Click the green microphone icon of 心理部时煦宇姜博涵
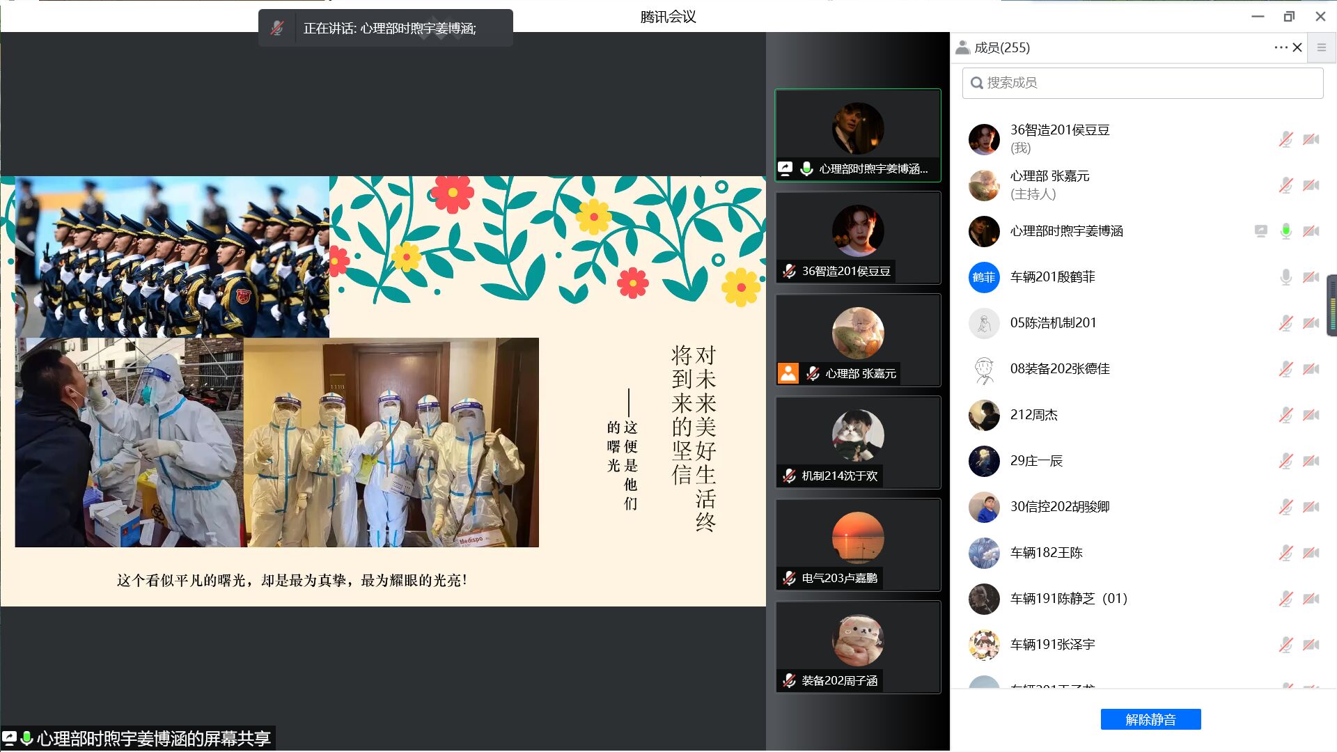 [1285, 231]
